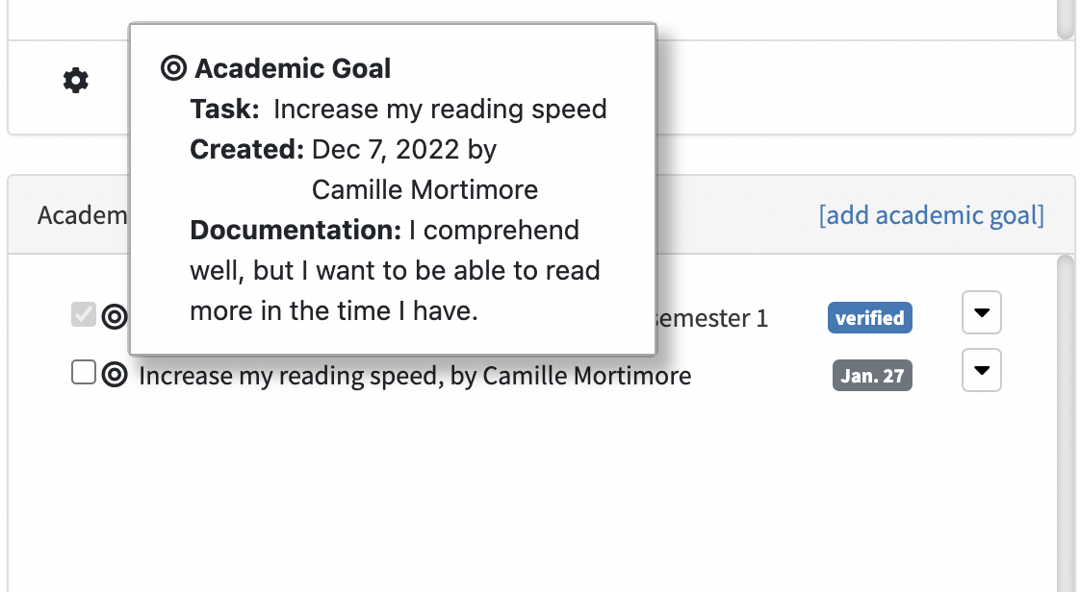The width and height of the screenshot is (1080, 592).
Task: Click the target icon next to Increase my reading speed
Action: click(x=115, y=375)
